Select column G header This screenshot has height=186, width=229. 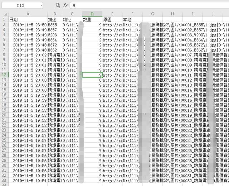click(152, 14)
